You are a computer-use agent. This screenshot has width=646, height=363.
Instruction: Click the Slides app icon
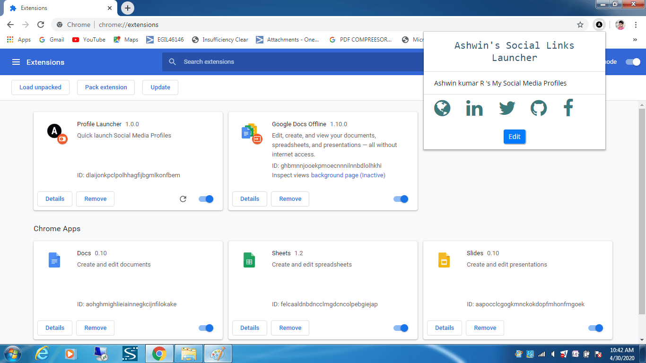pos(444,260)
